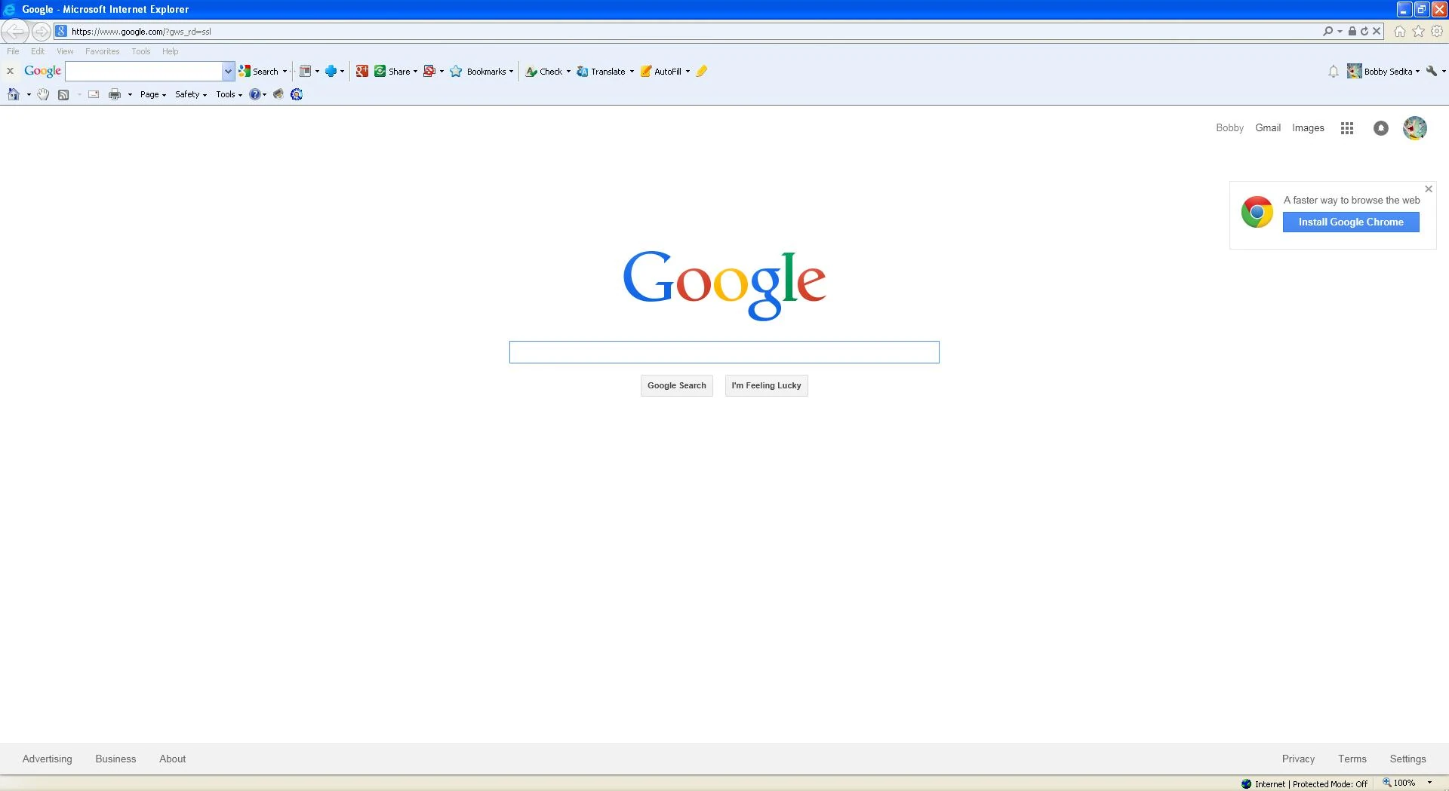
Task: Open the Google apps grid icon
Action: click(1347, 128)
